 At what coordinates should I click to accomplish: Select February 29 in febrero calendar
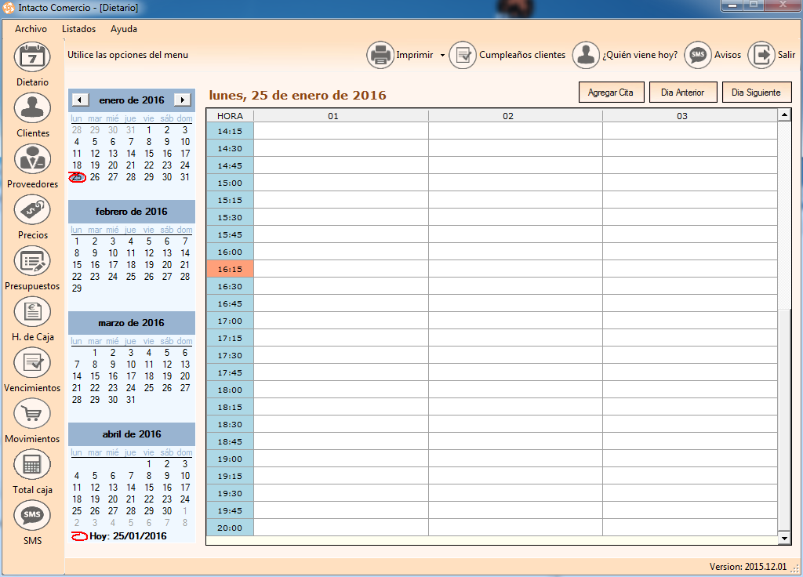pos(77,288)
